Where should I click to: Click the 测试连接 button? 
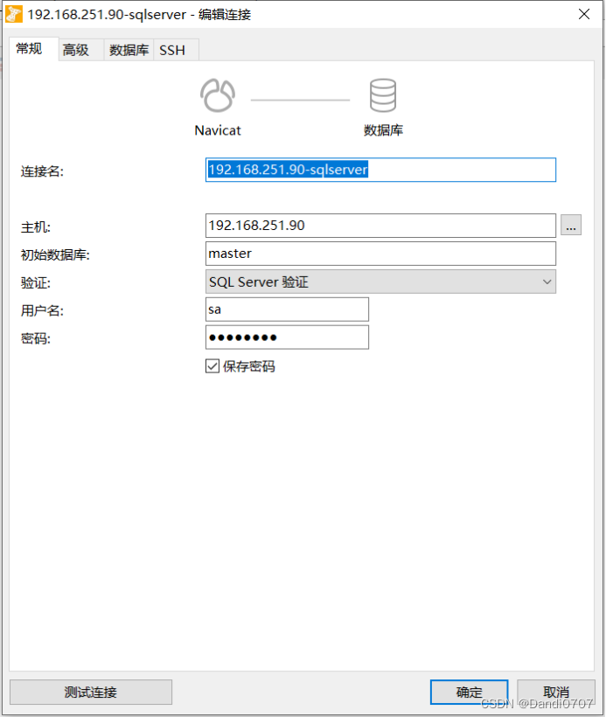point(91,692)
